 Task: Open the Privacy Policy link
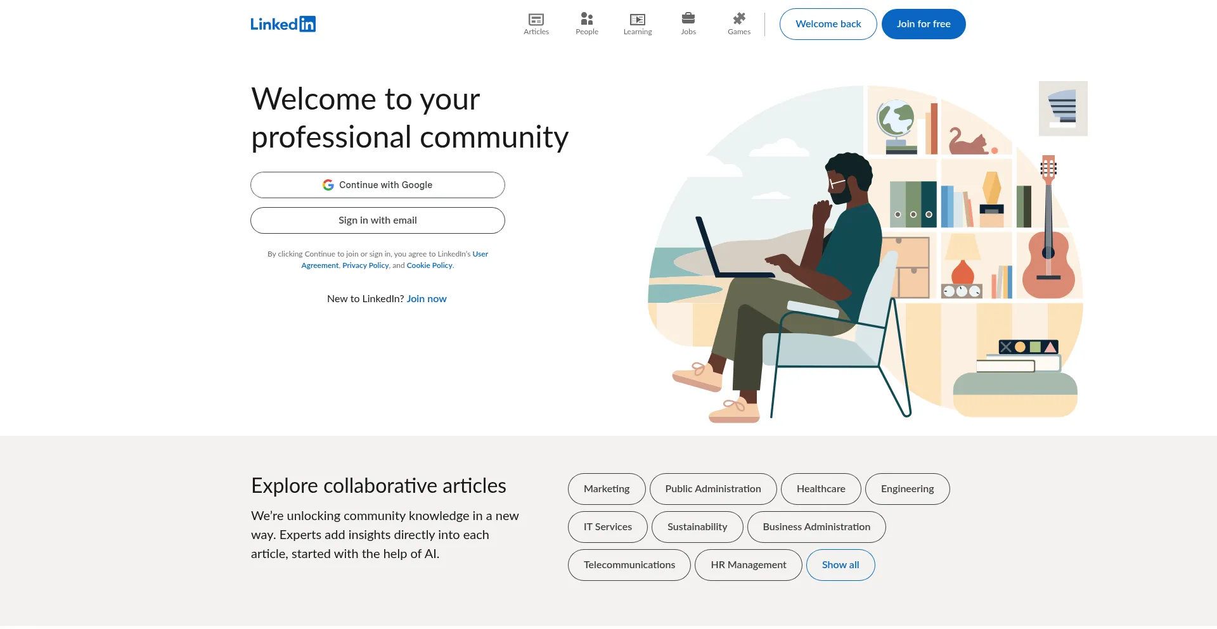pyautogui.click(x=365, y=265)
